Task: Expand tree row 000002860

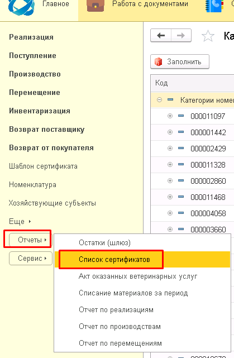Action: coord(170,181)
